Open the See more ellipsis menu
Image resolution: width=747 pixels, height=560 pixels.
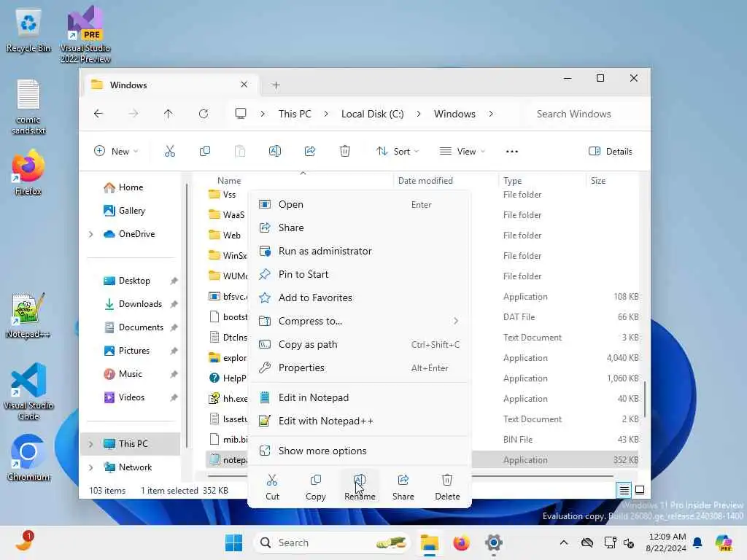pyautogui.click(x=511, y=152)
